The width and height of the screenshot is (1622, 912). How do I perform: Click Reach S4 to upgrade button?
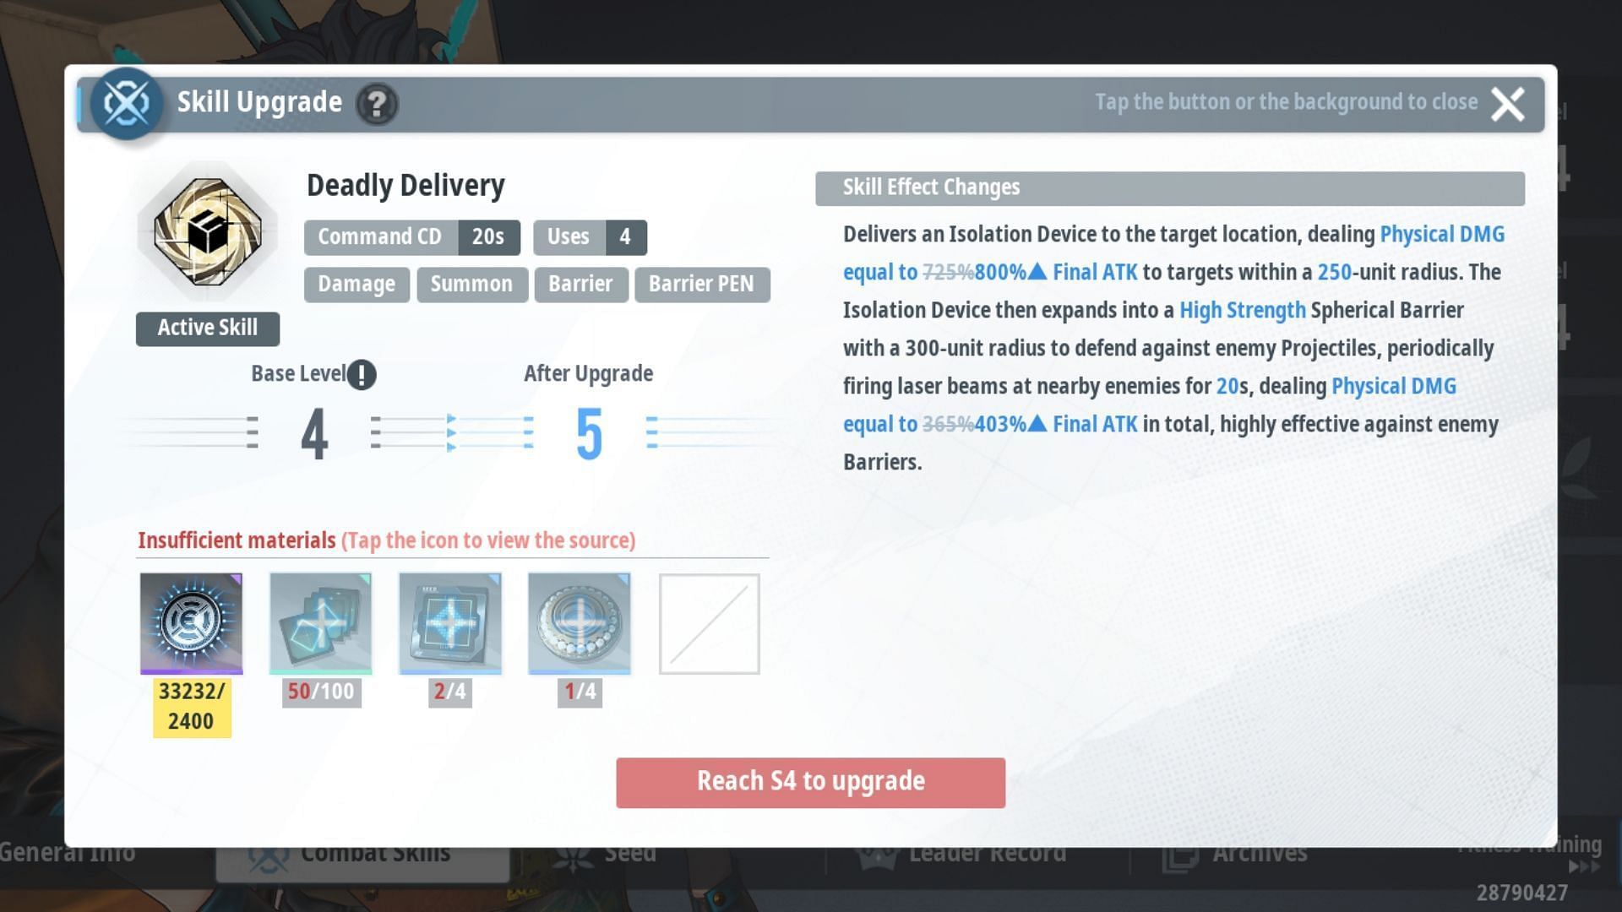tap(811, 779)
